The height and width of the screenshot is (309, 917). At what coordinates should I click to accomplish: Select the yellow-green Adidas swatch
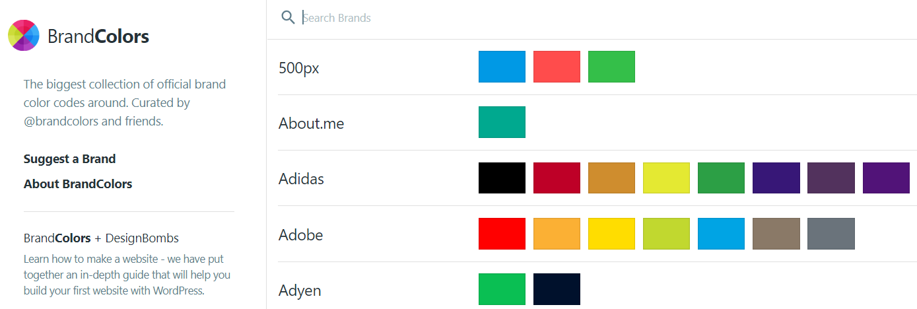pos(667,178)
